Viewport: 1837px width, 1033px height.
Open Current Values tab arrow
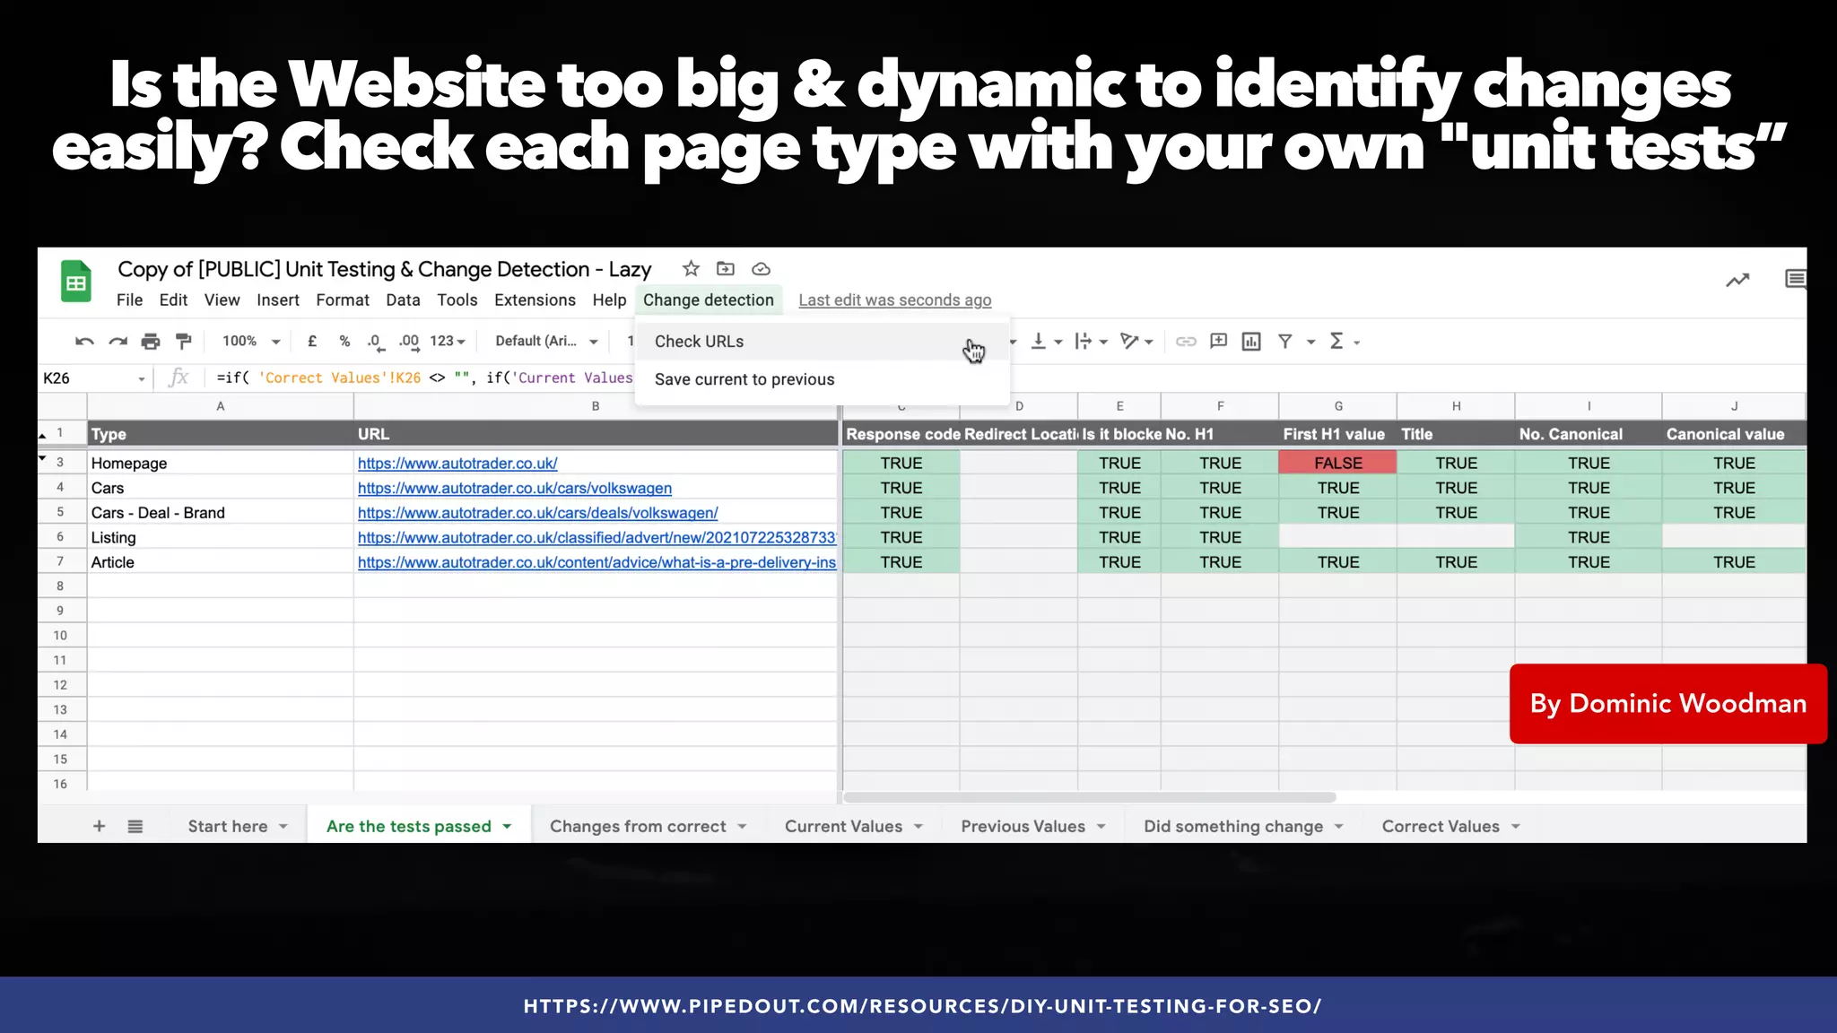click(918, 827)
